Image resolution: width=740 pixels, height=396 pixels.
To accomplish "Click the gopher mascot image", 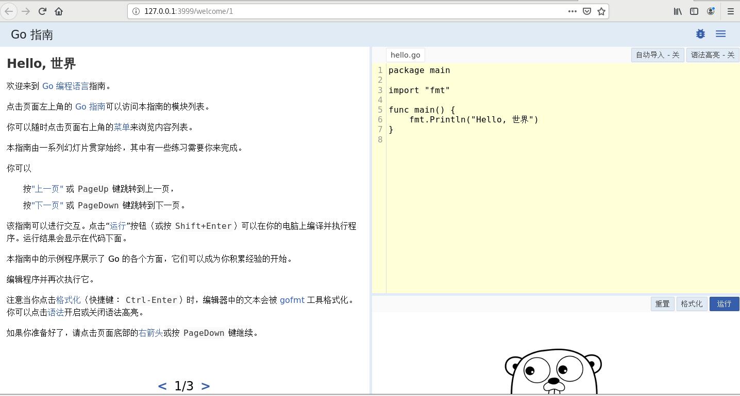I will coord(553,371).
